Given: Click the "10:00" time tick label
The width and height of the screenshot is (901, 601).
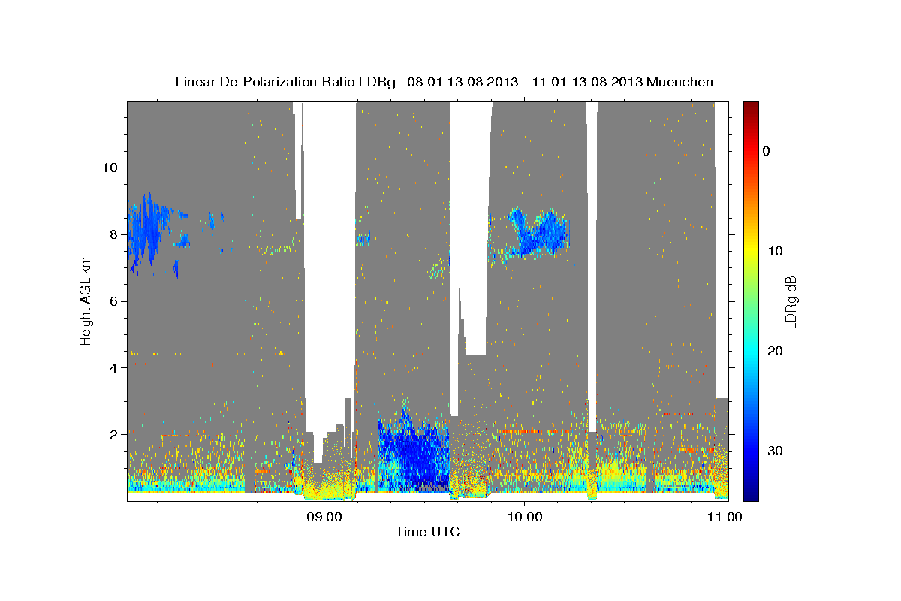Looking at the screenshot, I should pos(524,517).
